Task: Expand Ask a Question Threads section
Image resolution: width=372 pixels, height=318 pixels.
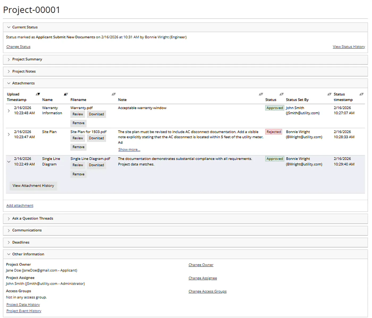Action: coord(9,219)
